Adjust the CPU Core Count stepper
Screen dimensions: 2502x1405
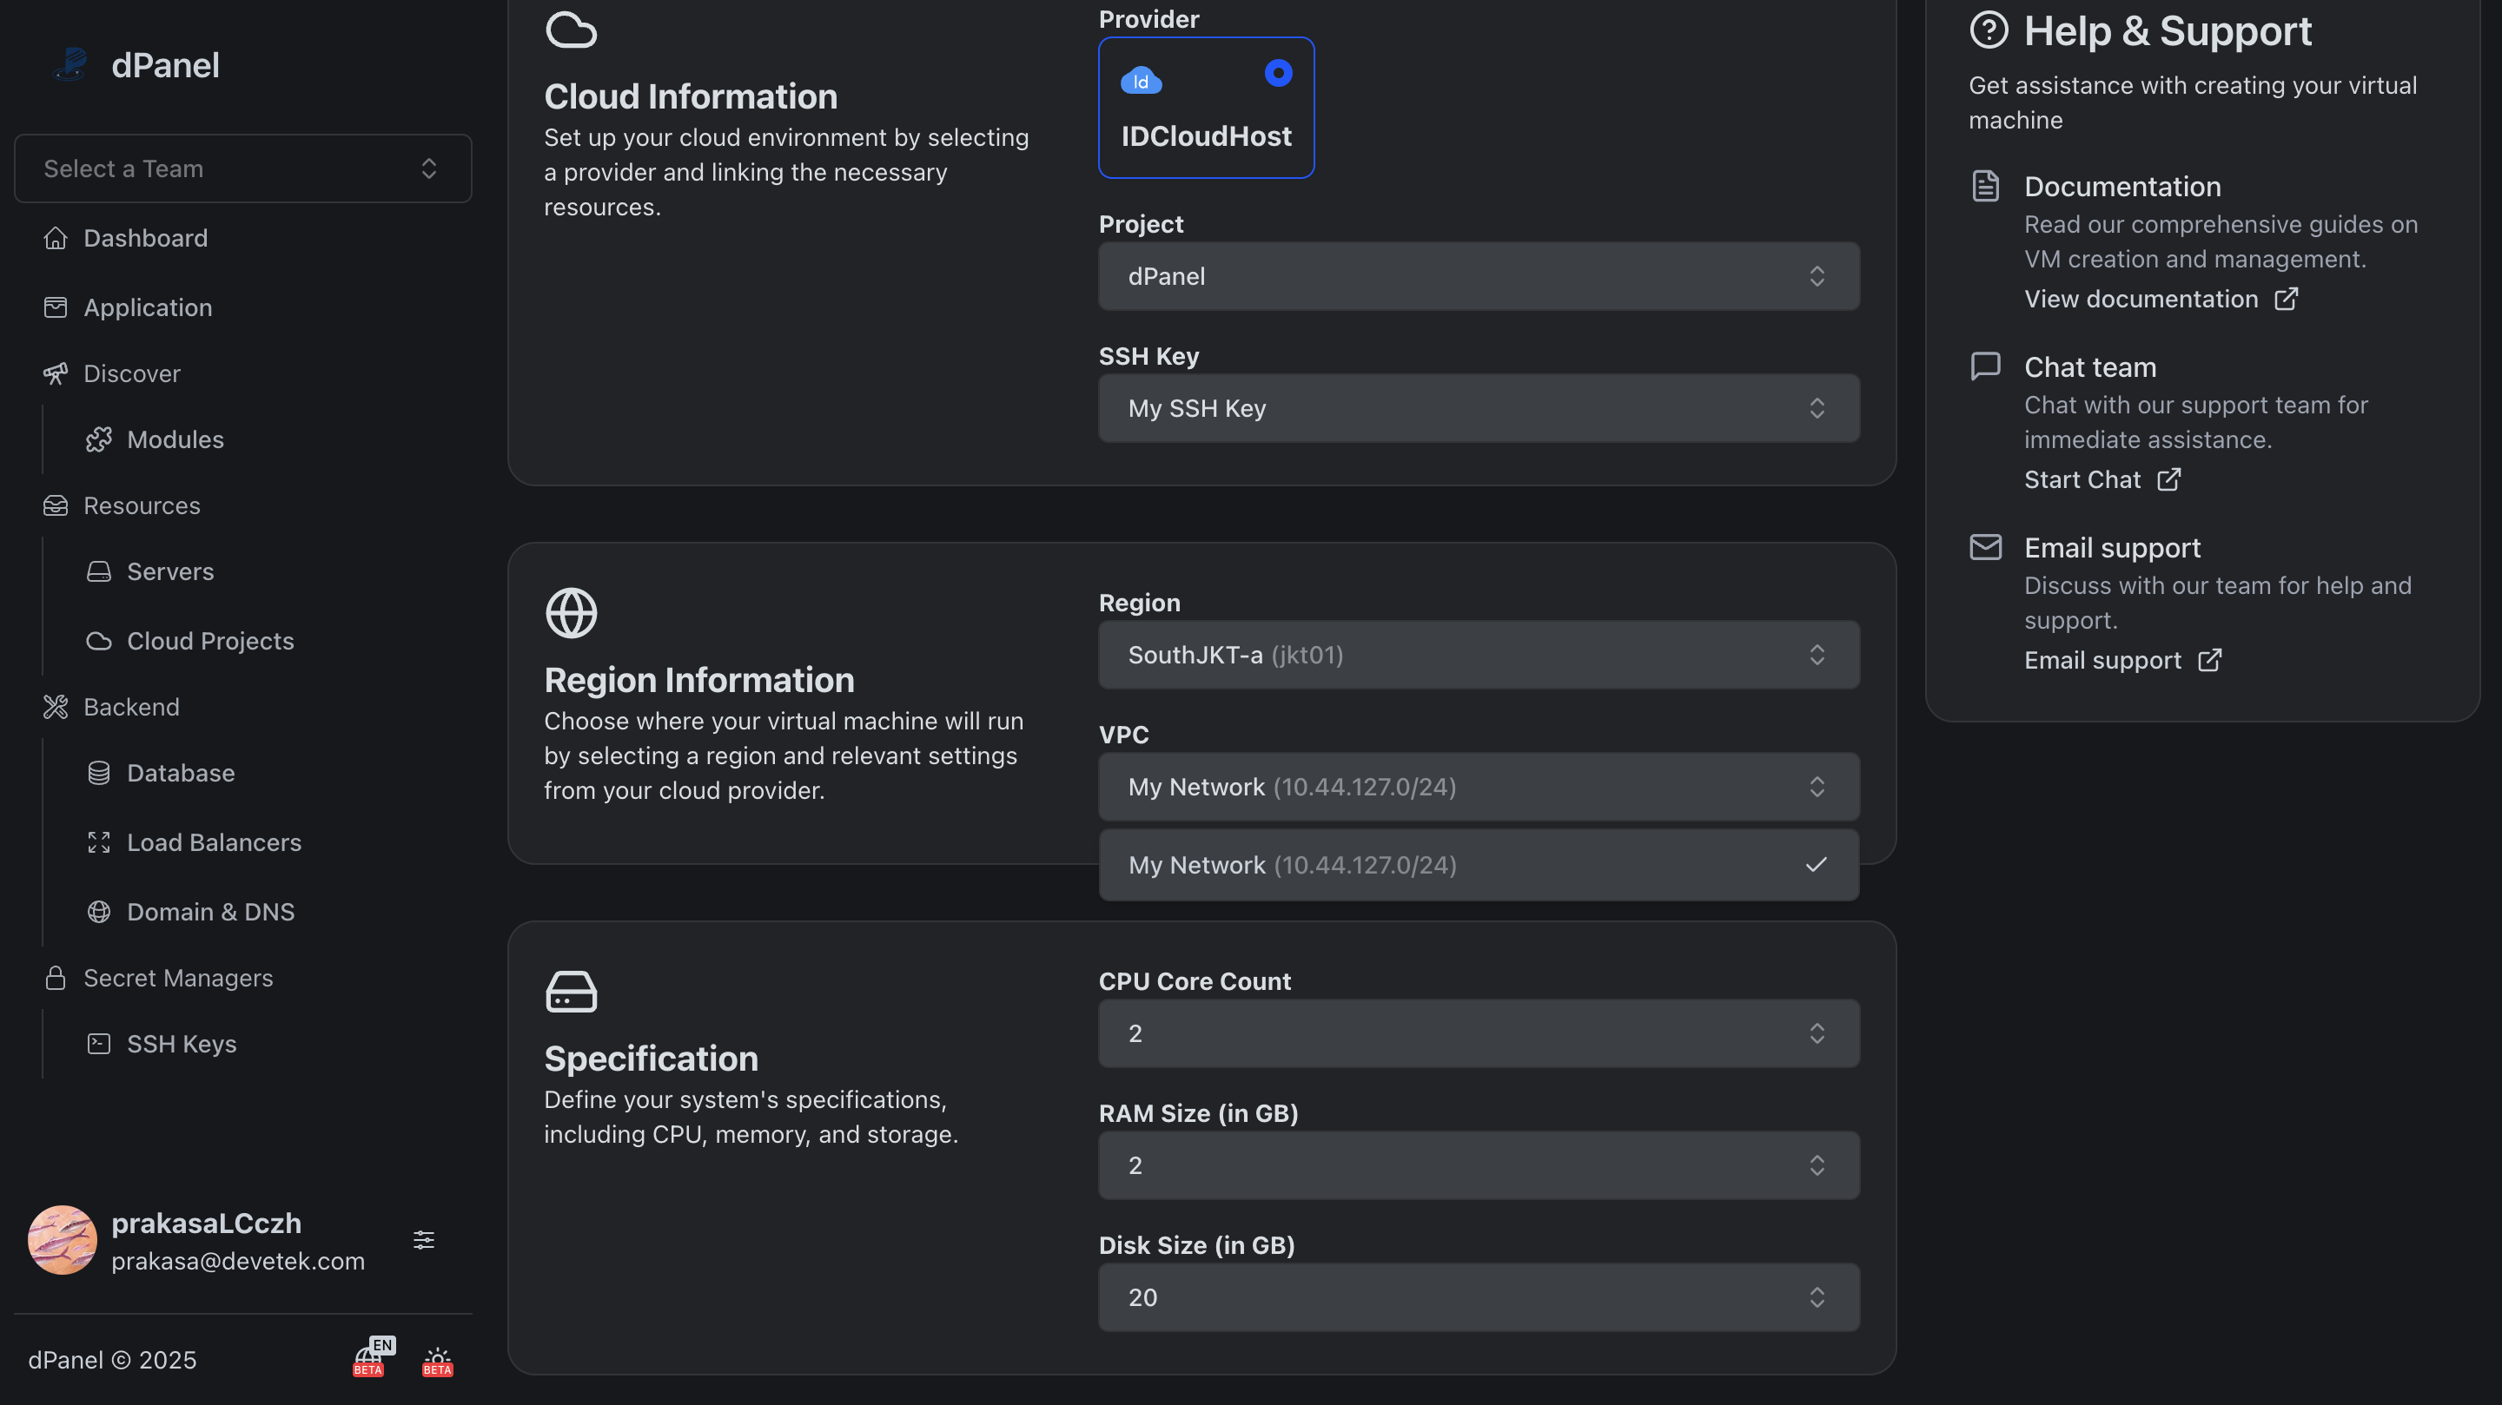1817,1034
